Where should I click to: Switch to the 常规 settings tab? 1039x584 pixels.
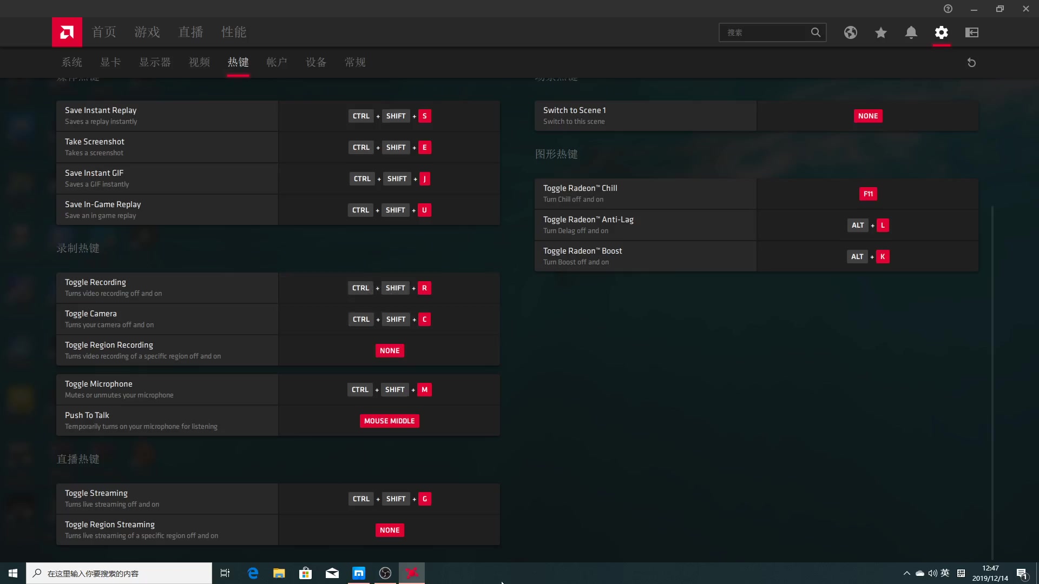click(x=355, y=62)
